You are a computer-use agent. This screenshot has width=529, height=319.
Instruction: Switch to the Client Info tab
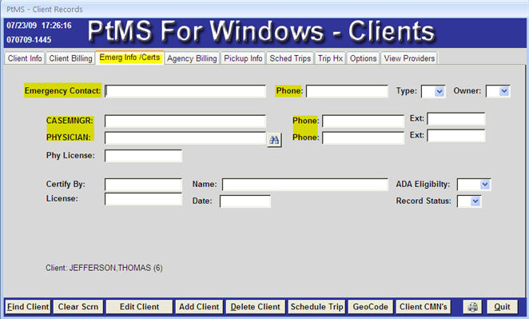25,58
